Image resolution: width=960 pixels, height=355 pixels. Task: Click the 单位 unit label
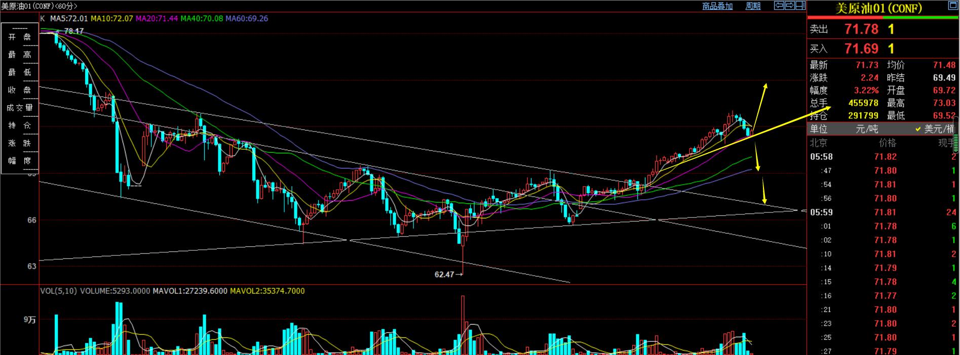pyautogui.click(x=819, y=129)
